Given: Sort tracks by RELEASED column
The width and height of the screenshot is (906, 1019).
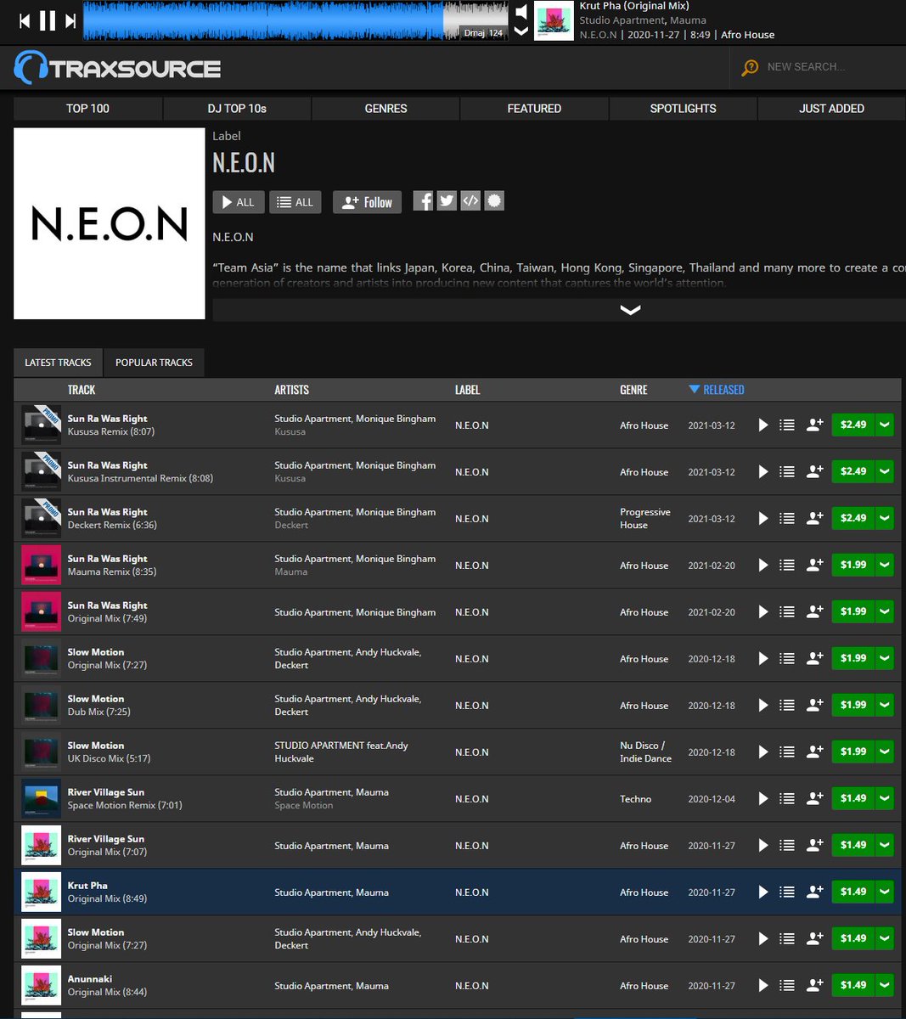Looking at the screenshot, I should (717, 390).
